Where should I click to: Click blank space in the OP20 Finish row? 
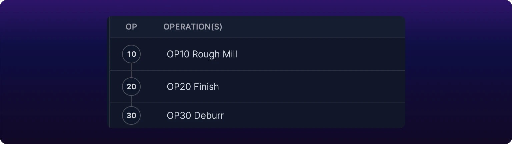coord(312,87)
